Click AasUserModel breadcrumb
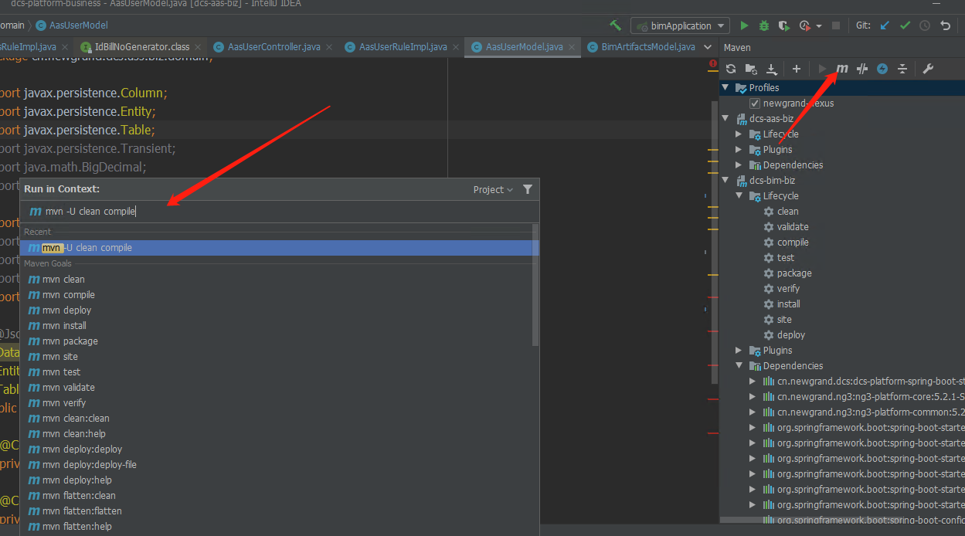 tap(72, 25)
